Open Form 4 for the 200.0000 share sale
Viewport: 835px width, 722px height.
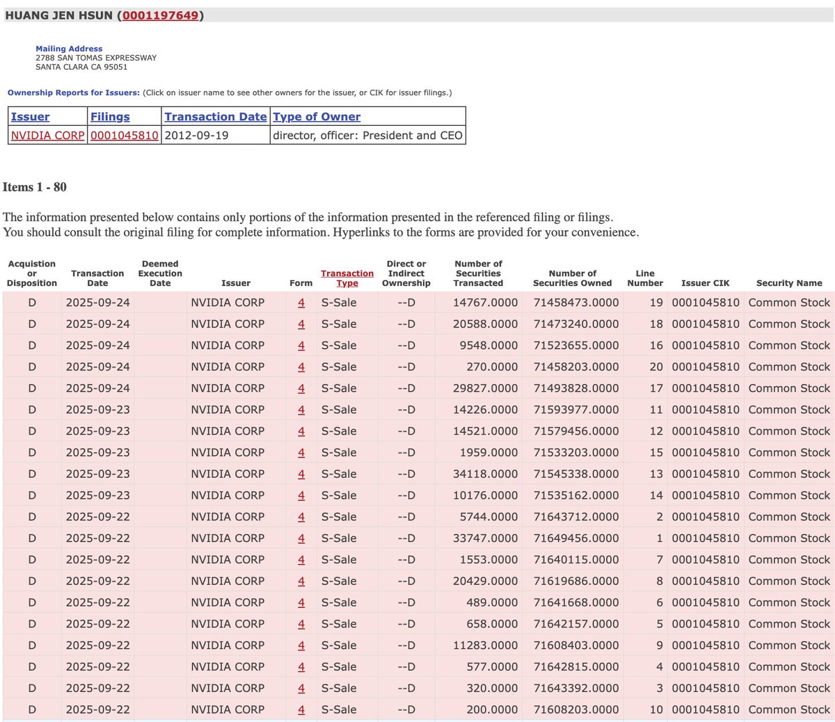click(x=301, y=709)
